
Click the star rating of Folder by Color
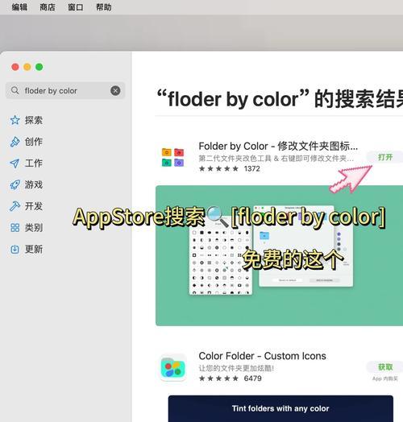click(x=218, y=169)
